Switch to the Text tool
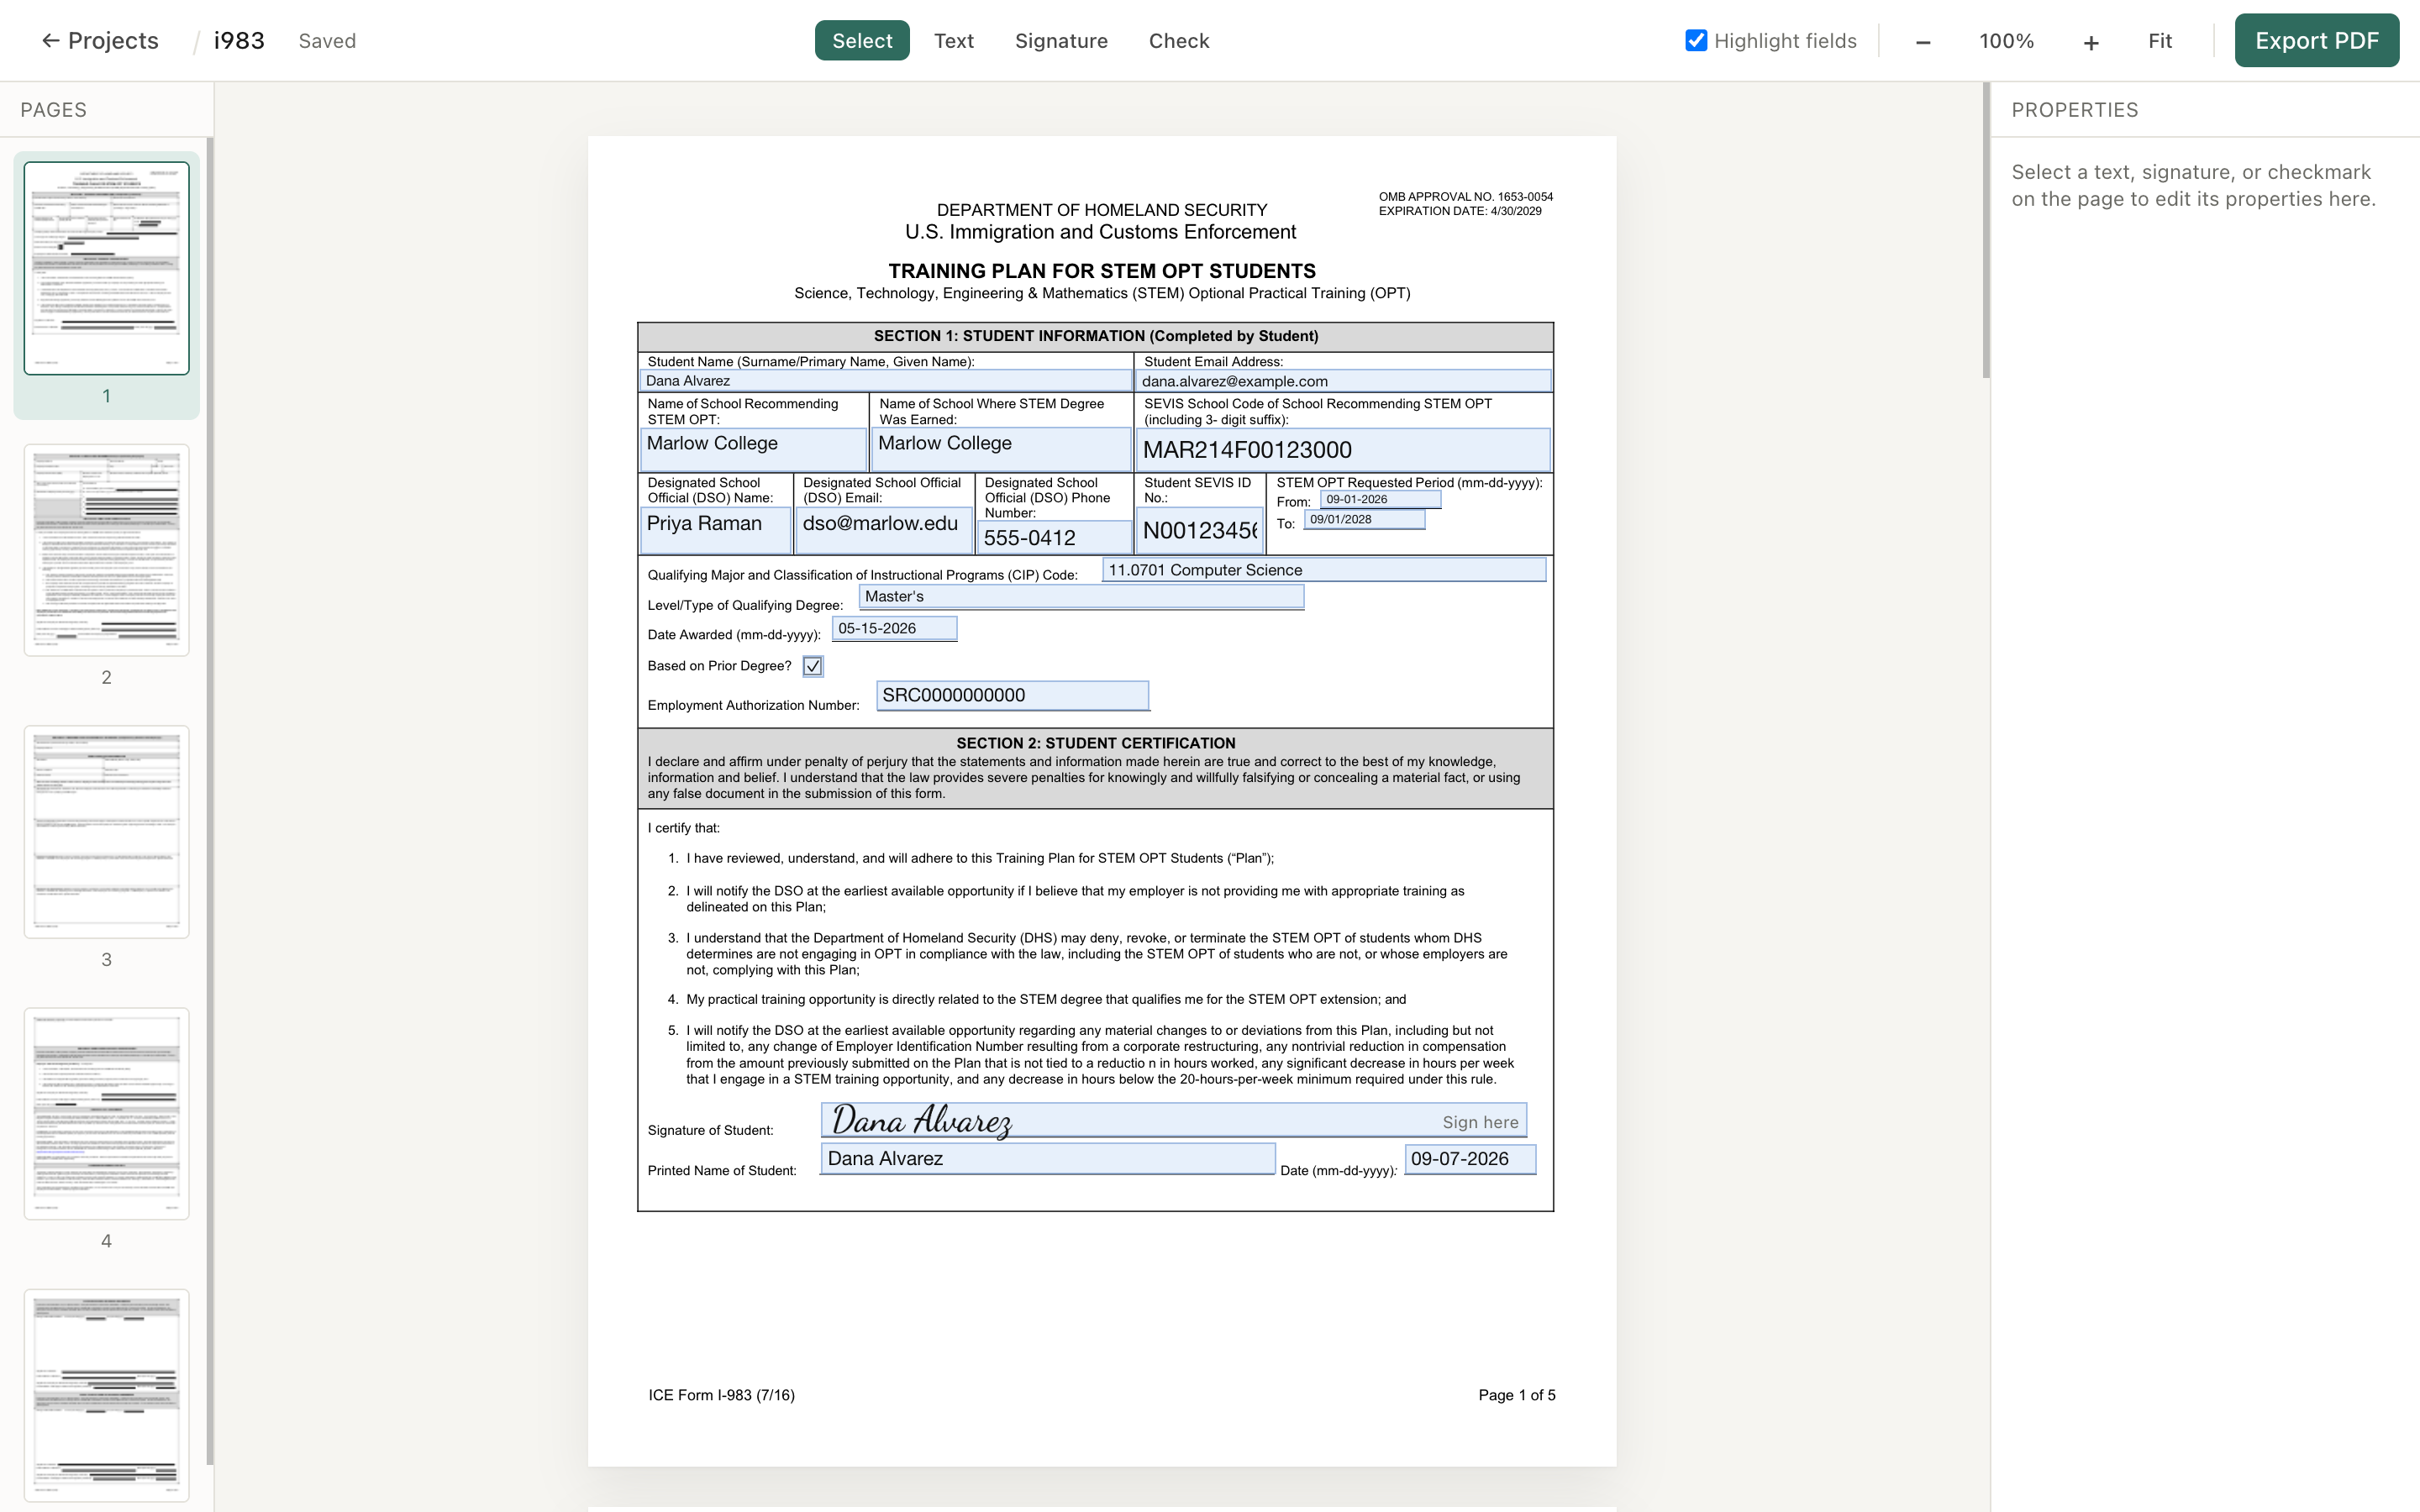The height and width of the screenshot is (1512, 2420). click(954, 41)
